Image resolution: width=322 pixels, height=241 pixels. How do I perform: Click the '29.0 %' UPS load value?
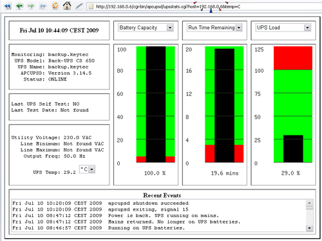click(x=290, y=173)
